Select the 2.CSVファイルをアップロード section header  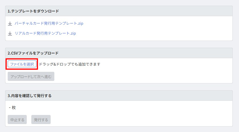(33, 53)
